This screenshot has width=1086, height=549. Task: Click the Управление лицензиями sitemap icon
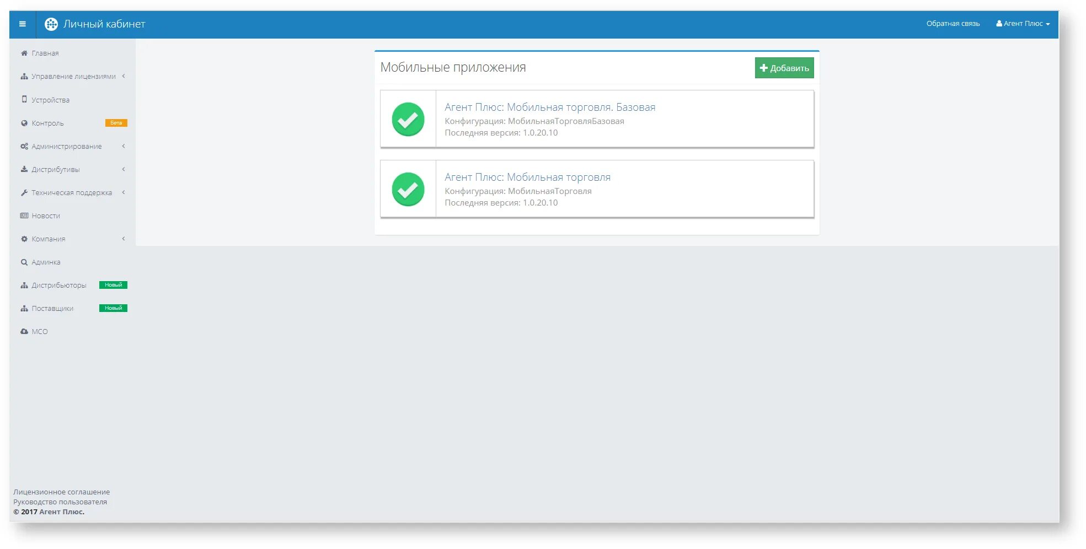[24, 76]
